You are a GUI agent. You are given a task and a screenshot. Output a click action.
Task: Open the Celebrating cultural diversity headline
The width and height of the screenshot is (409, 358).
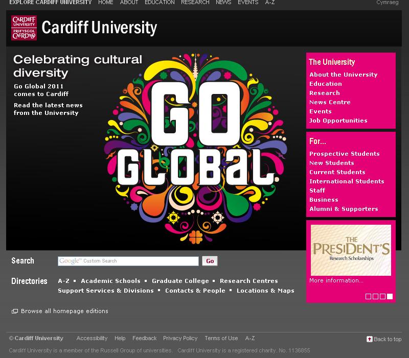pos(78,66)
